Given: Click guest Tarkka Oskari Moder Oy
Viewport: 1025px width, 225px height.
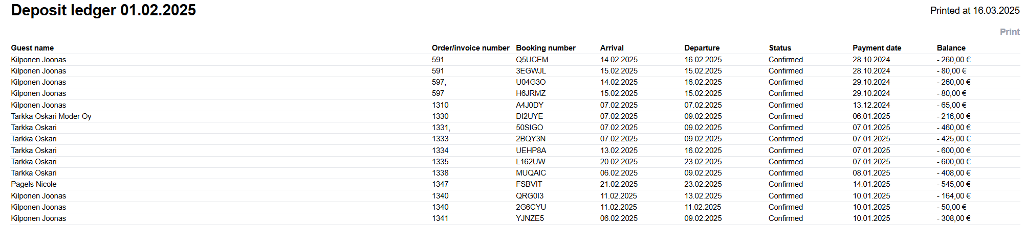Looking at the screenshot, I should (x=51, y=116).
